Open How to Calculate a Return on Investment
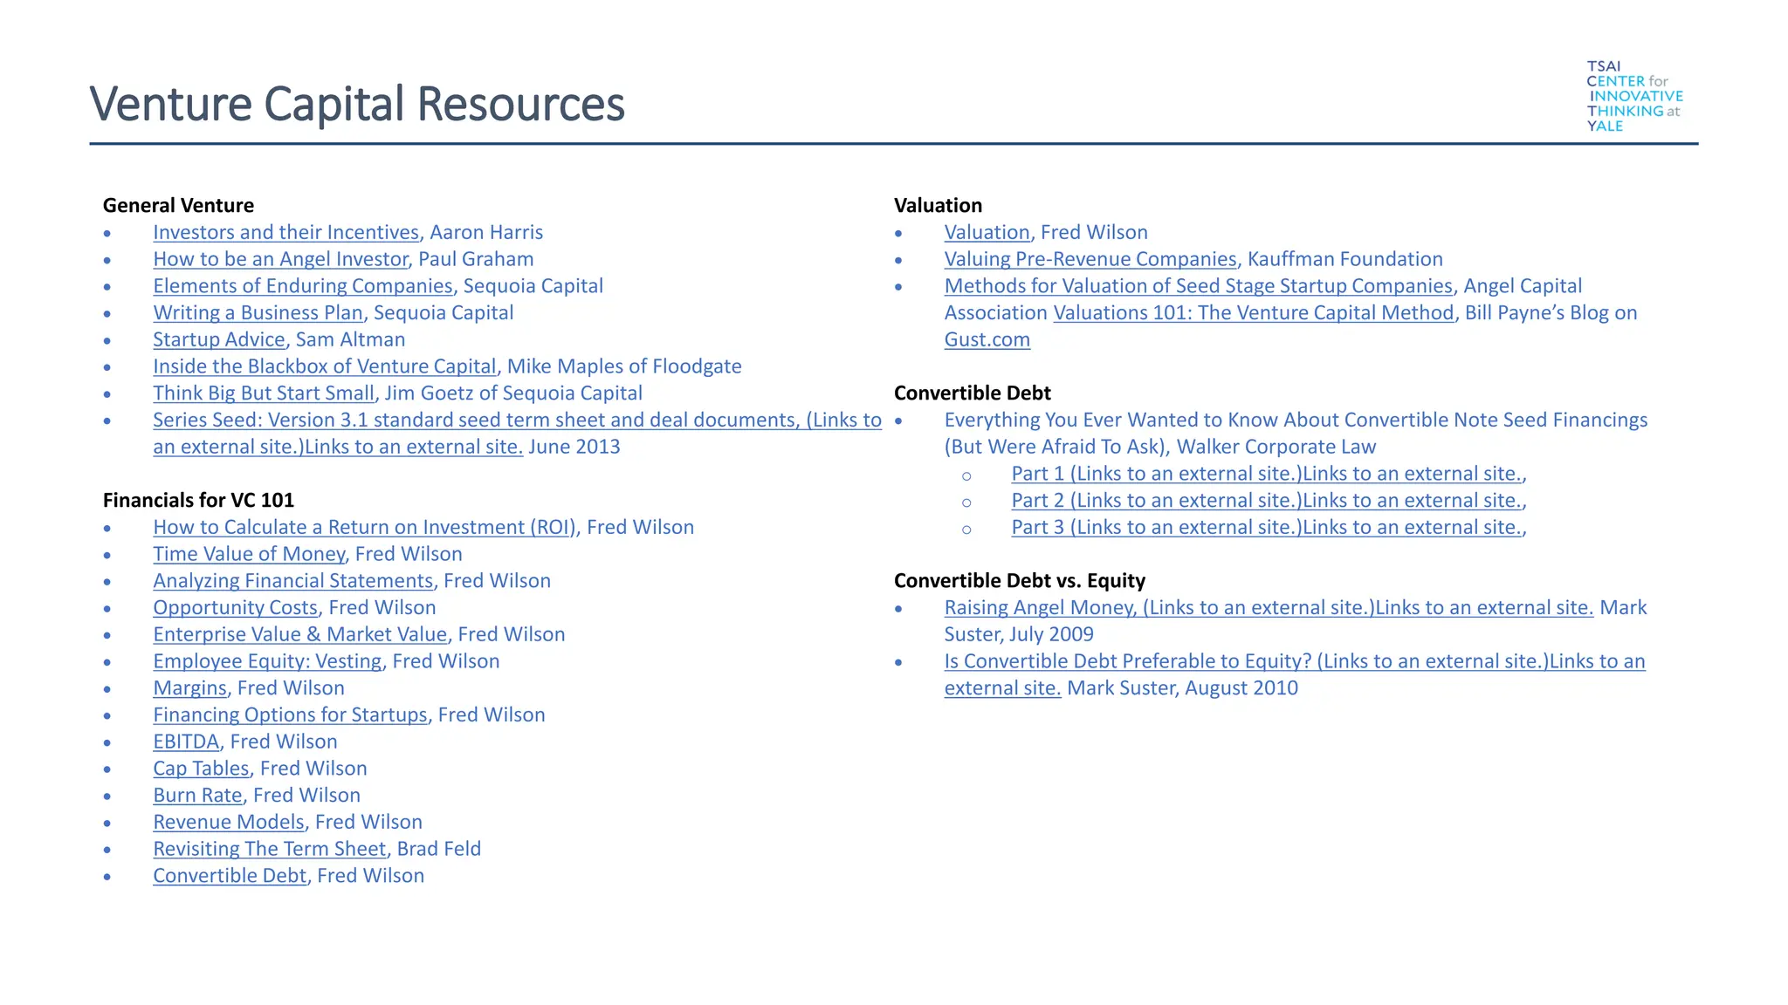 click(364, 527)
